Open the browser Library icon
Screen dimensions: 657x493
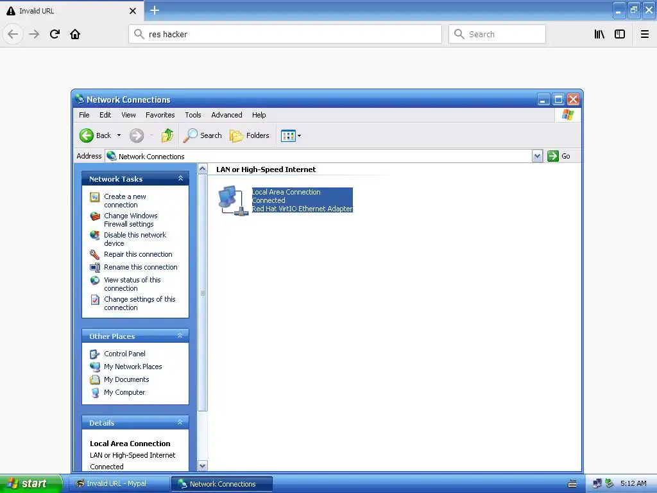(x=599, y=34)
